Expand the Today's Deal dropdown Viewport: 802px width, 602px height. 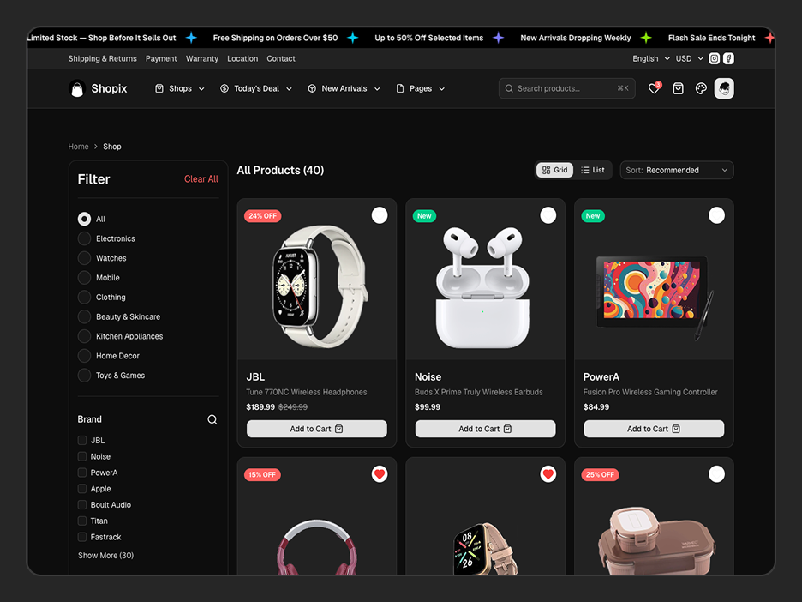click(x=255, y=88)
